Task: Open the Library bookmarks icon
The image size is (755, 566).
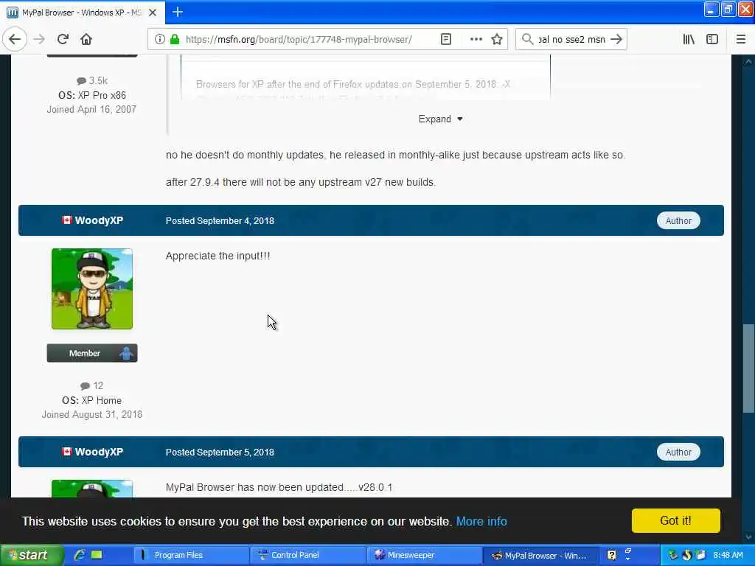Action: (689, 40)
